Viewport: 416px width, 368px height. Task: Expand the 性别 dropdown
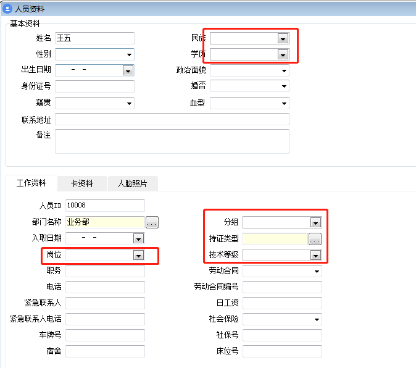(x=129, y=55)
